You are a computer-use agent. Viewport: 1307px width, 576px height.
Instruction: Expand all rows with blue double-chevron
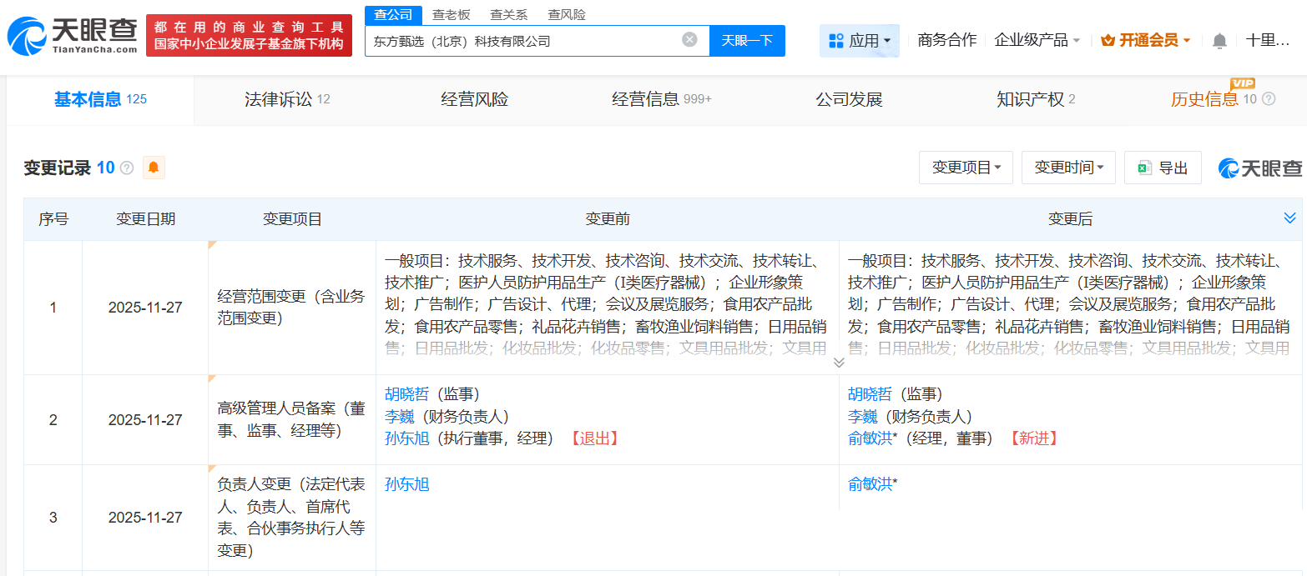click(1289, 218)
